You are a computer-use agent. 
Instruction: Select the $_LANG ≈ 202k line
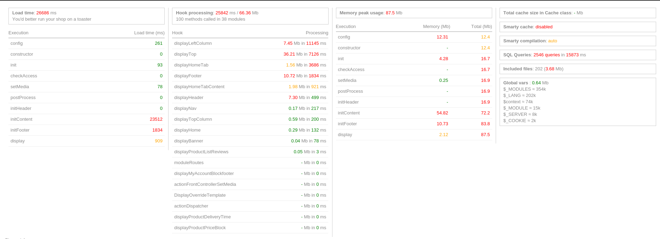coord(519,96)
